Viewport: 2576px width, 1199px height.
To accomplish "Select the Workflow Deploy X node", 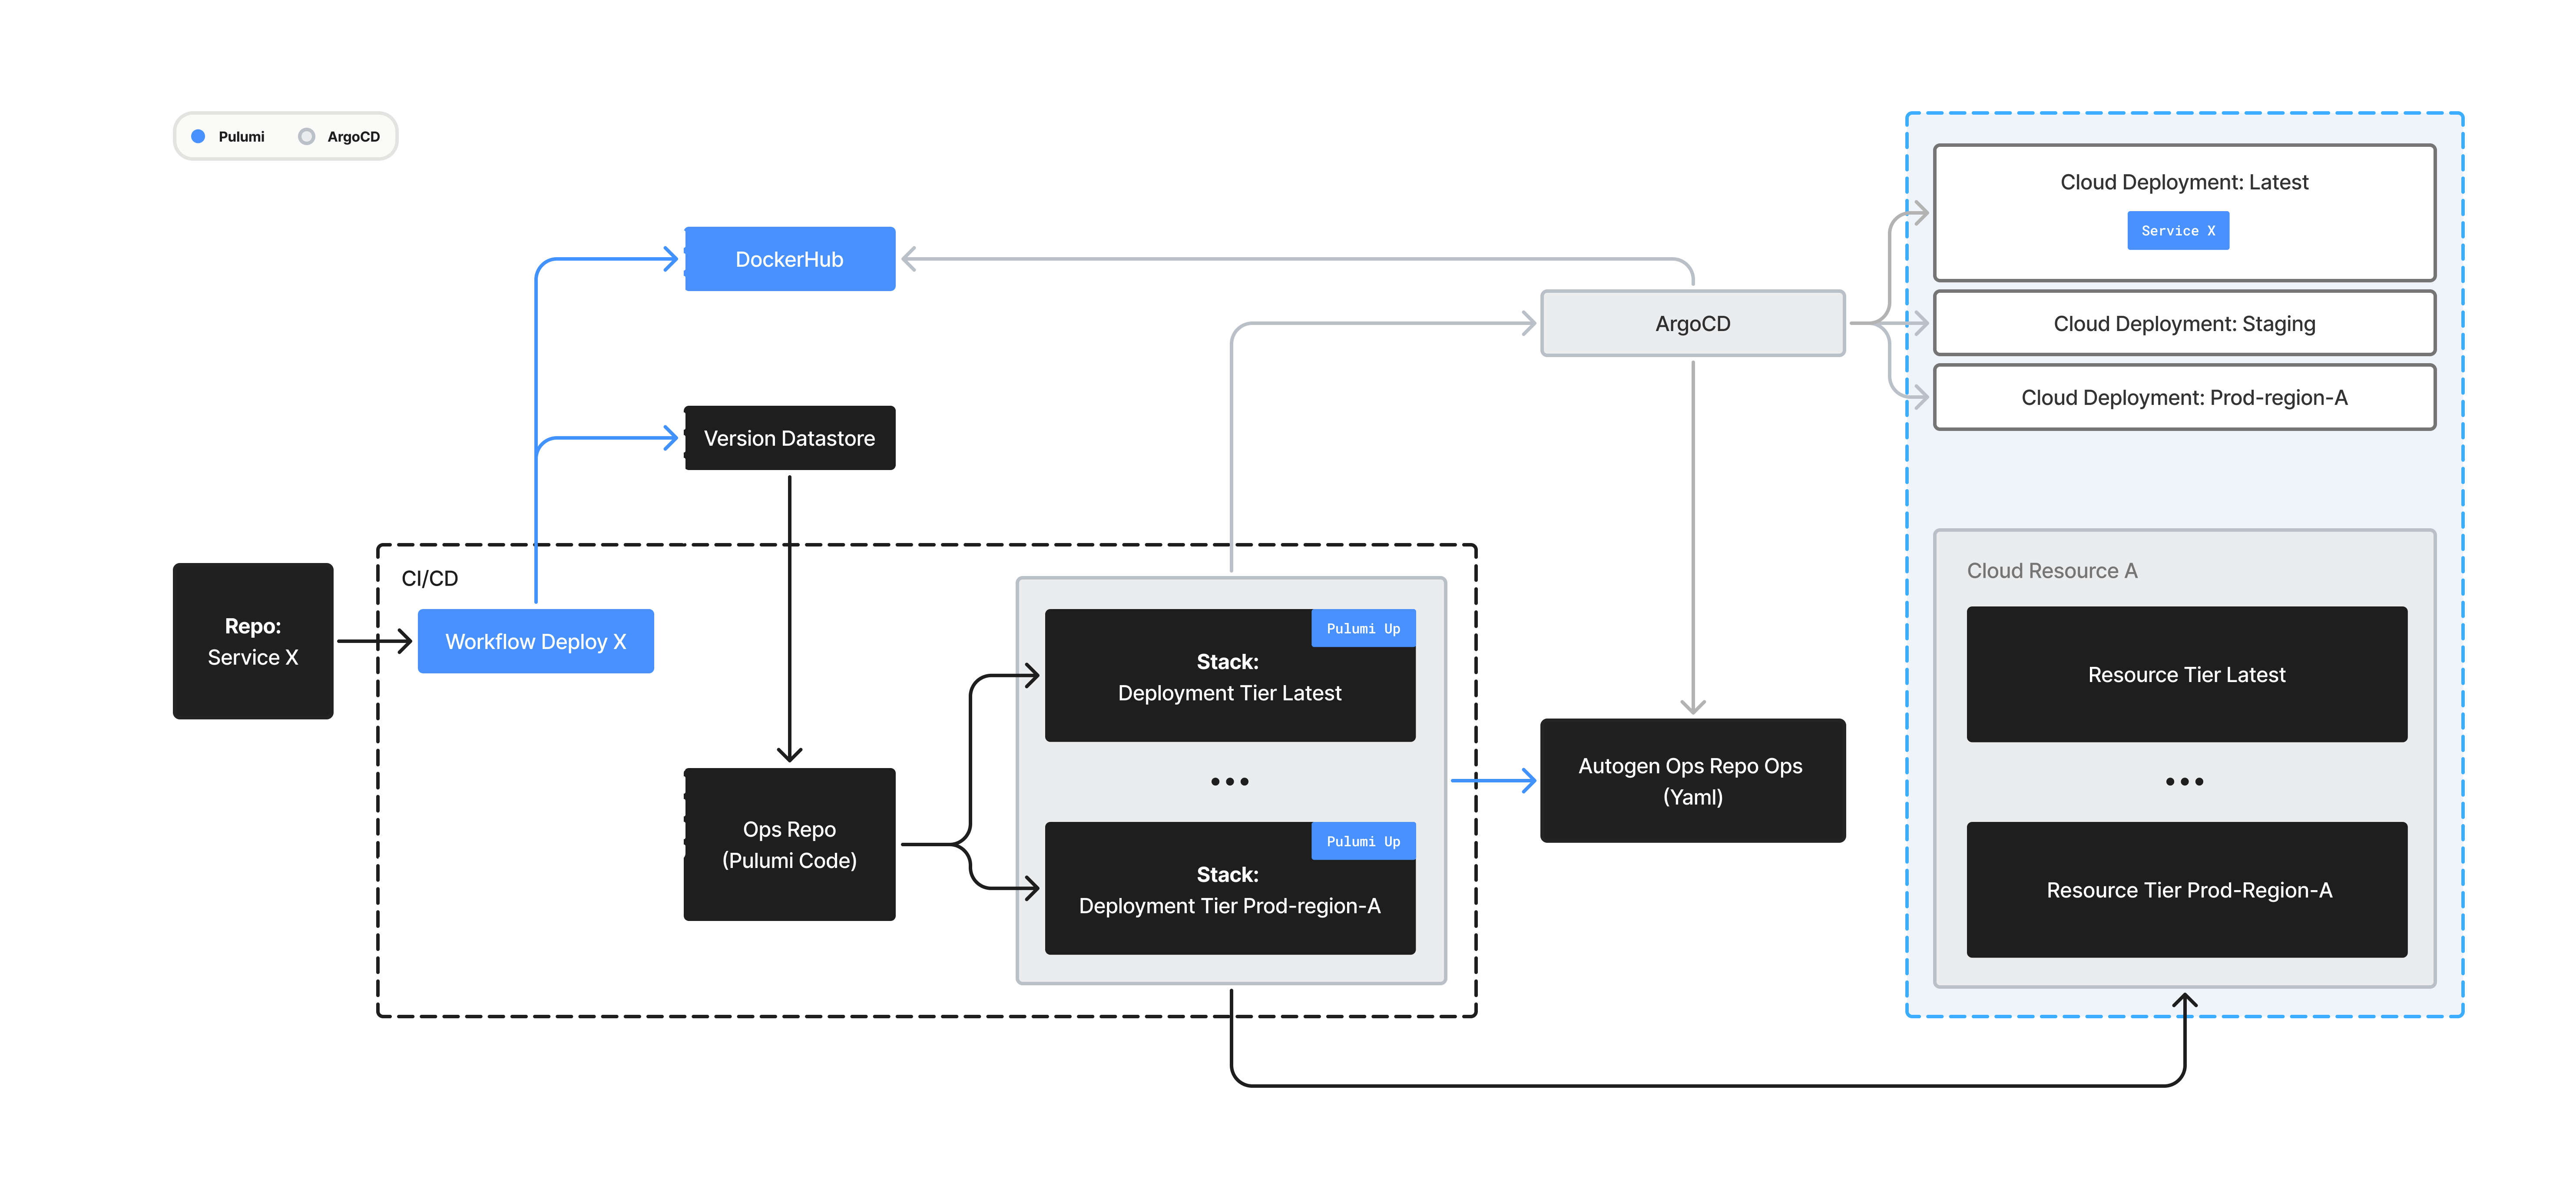I will coord(535,641).
